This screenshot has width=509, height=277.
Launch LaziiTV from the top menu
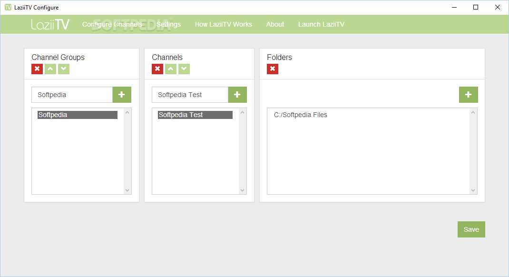(x=321, y=24)
